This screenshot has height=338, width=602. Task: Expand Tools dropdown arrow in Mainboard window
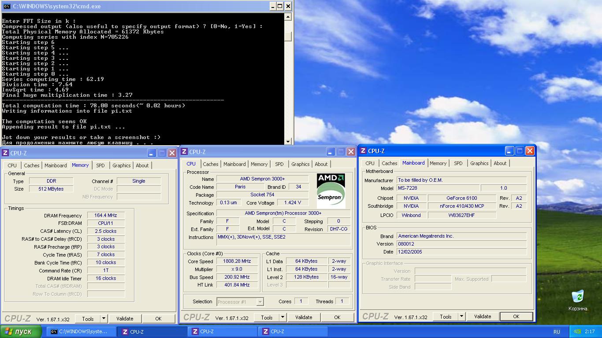462,316
